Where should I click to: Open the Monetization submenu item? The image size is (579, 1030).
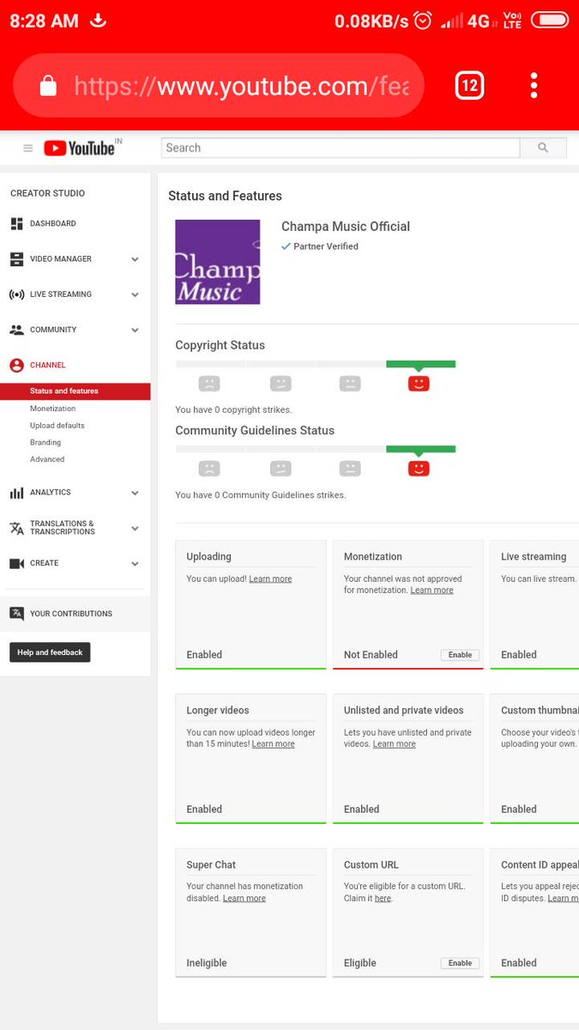(52, 409)
